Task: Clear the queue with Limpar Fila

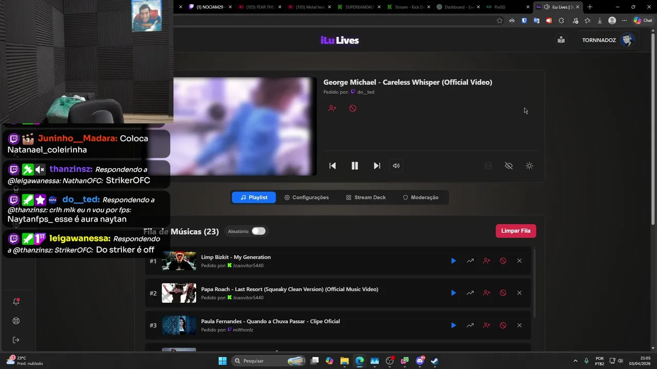Action: click(x=516, y=231)
